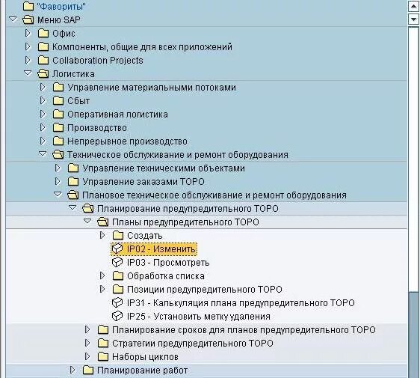
Task: Click the transaction cube icon of IP25
Action: point(117,316)
